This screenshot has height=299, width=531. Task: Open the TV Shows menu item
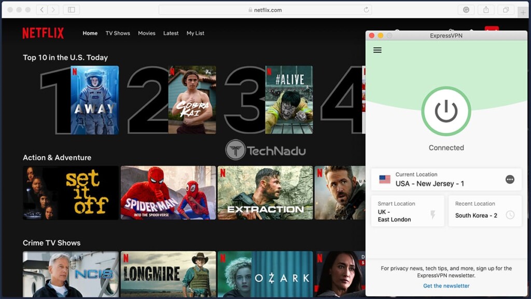(118, 33)
